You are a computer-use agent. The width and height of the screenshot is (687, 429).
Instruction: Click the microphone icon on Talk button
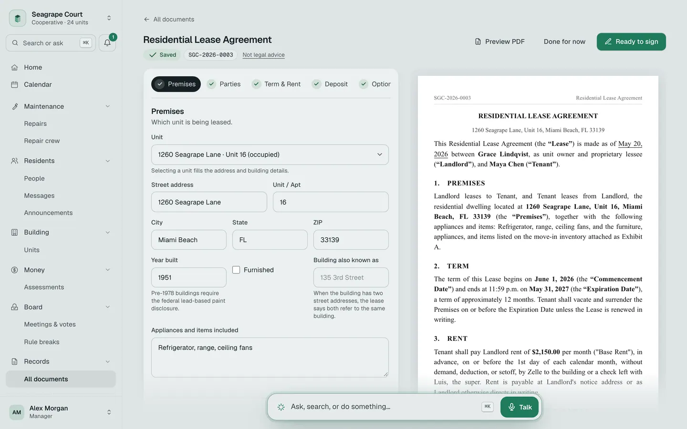point(511,407)
